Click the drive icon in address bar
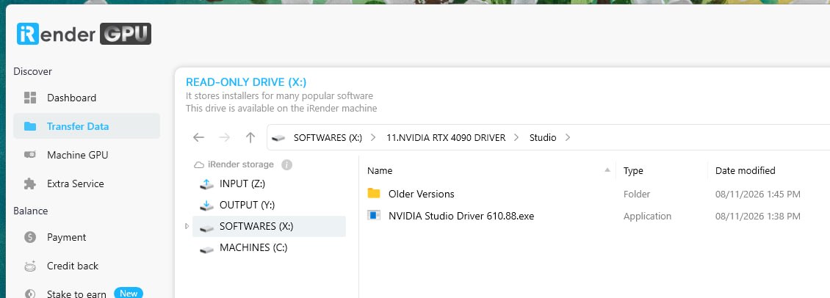 [x=278, y=138]
